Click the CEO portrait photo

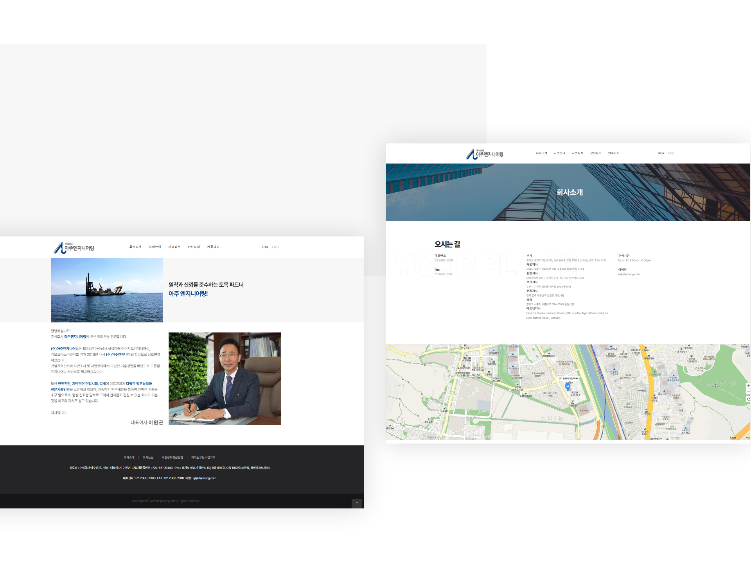(x=225, y=378)
